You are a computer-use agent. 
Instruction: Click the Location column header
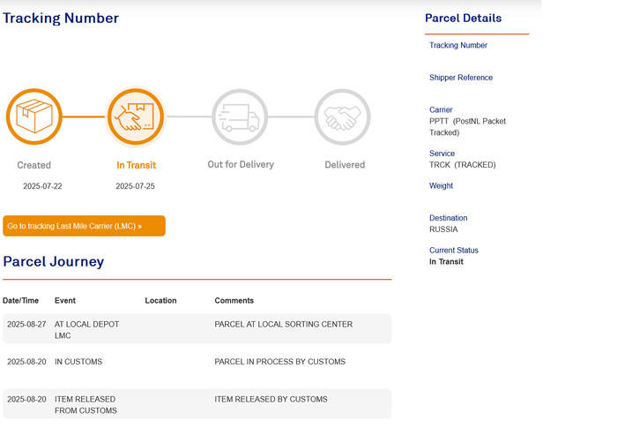click(x=160, y=301)
